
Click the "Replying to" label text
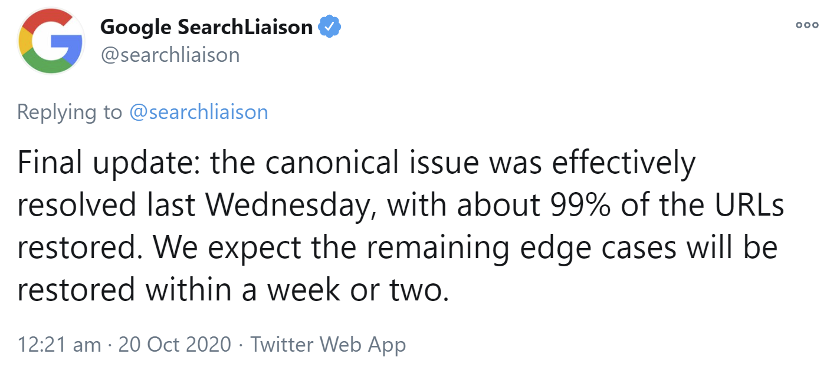[x=70, y=112]
